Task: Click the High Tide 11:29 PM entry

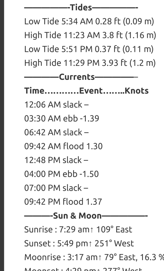Action: coord(90,63)
